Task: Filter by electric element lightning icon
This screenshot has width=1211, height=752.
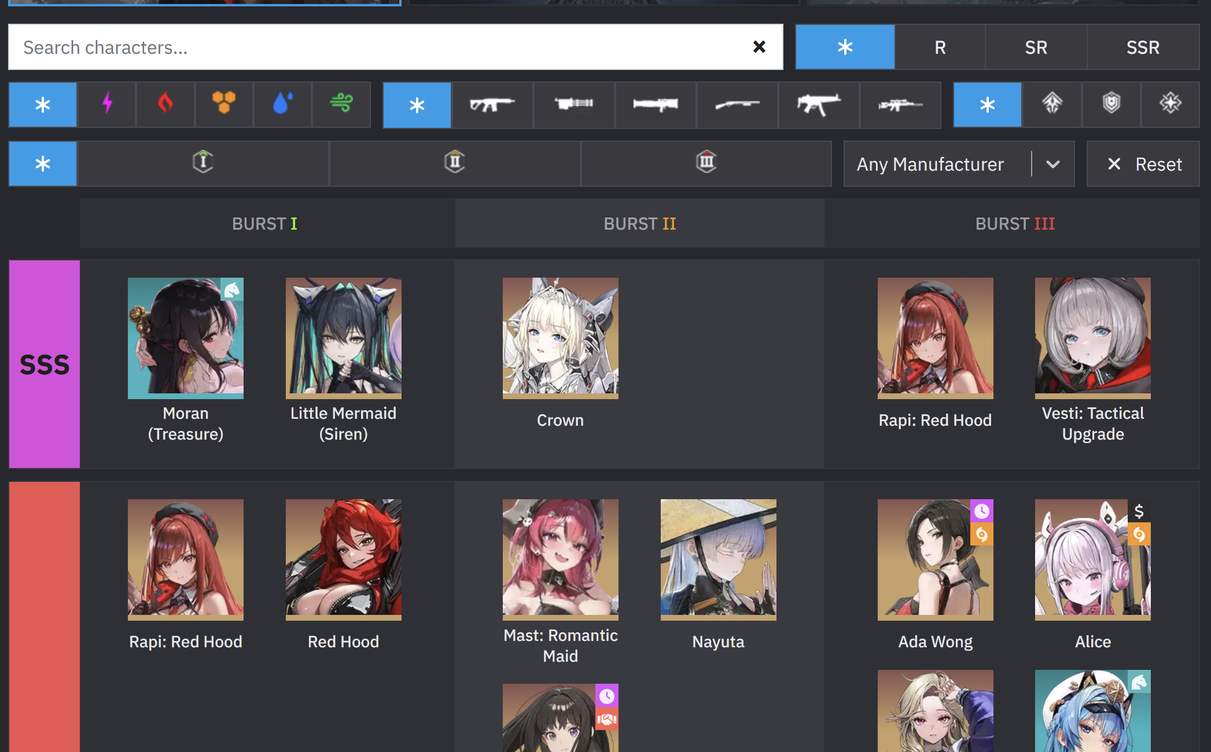Action: (x=107, y=105)
